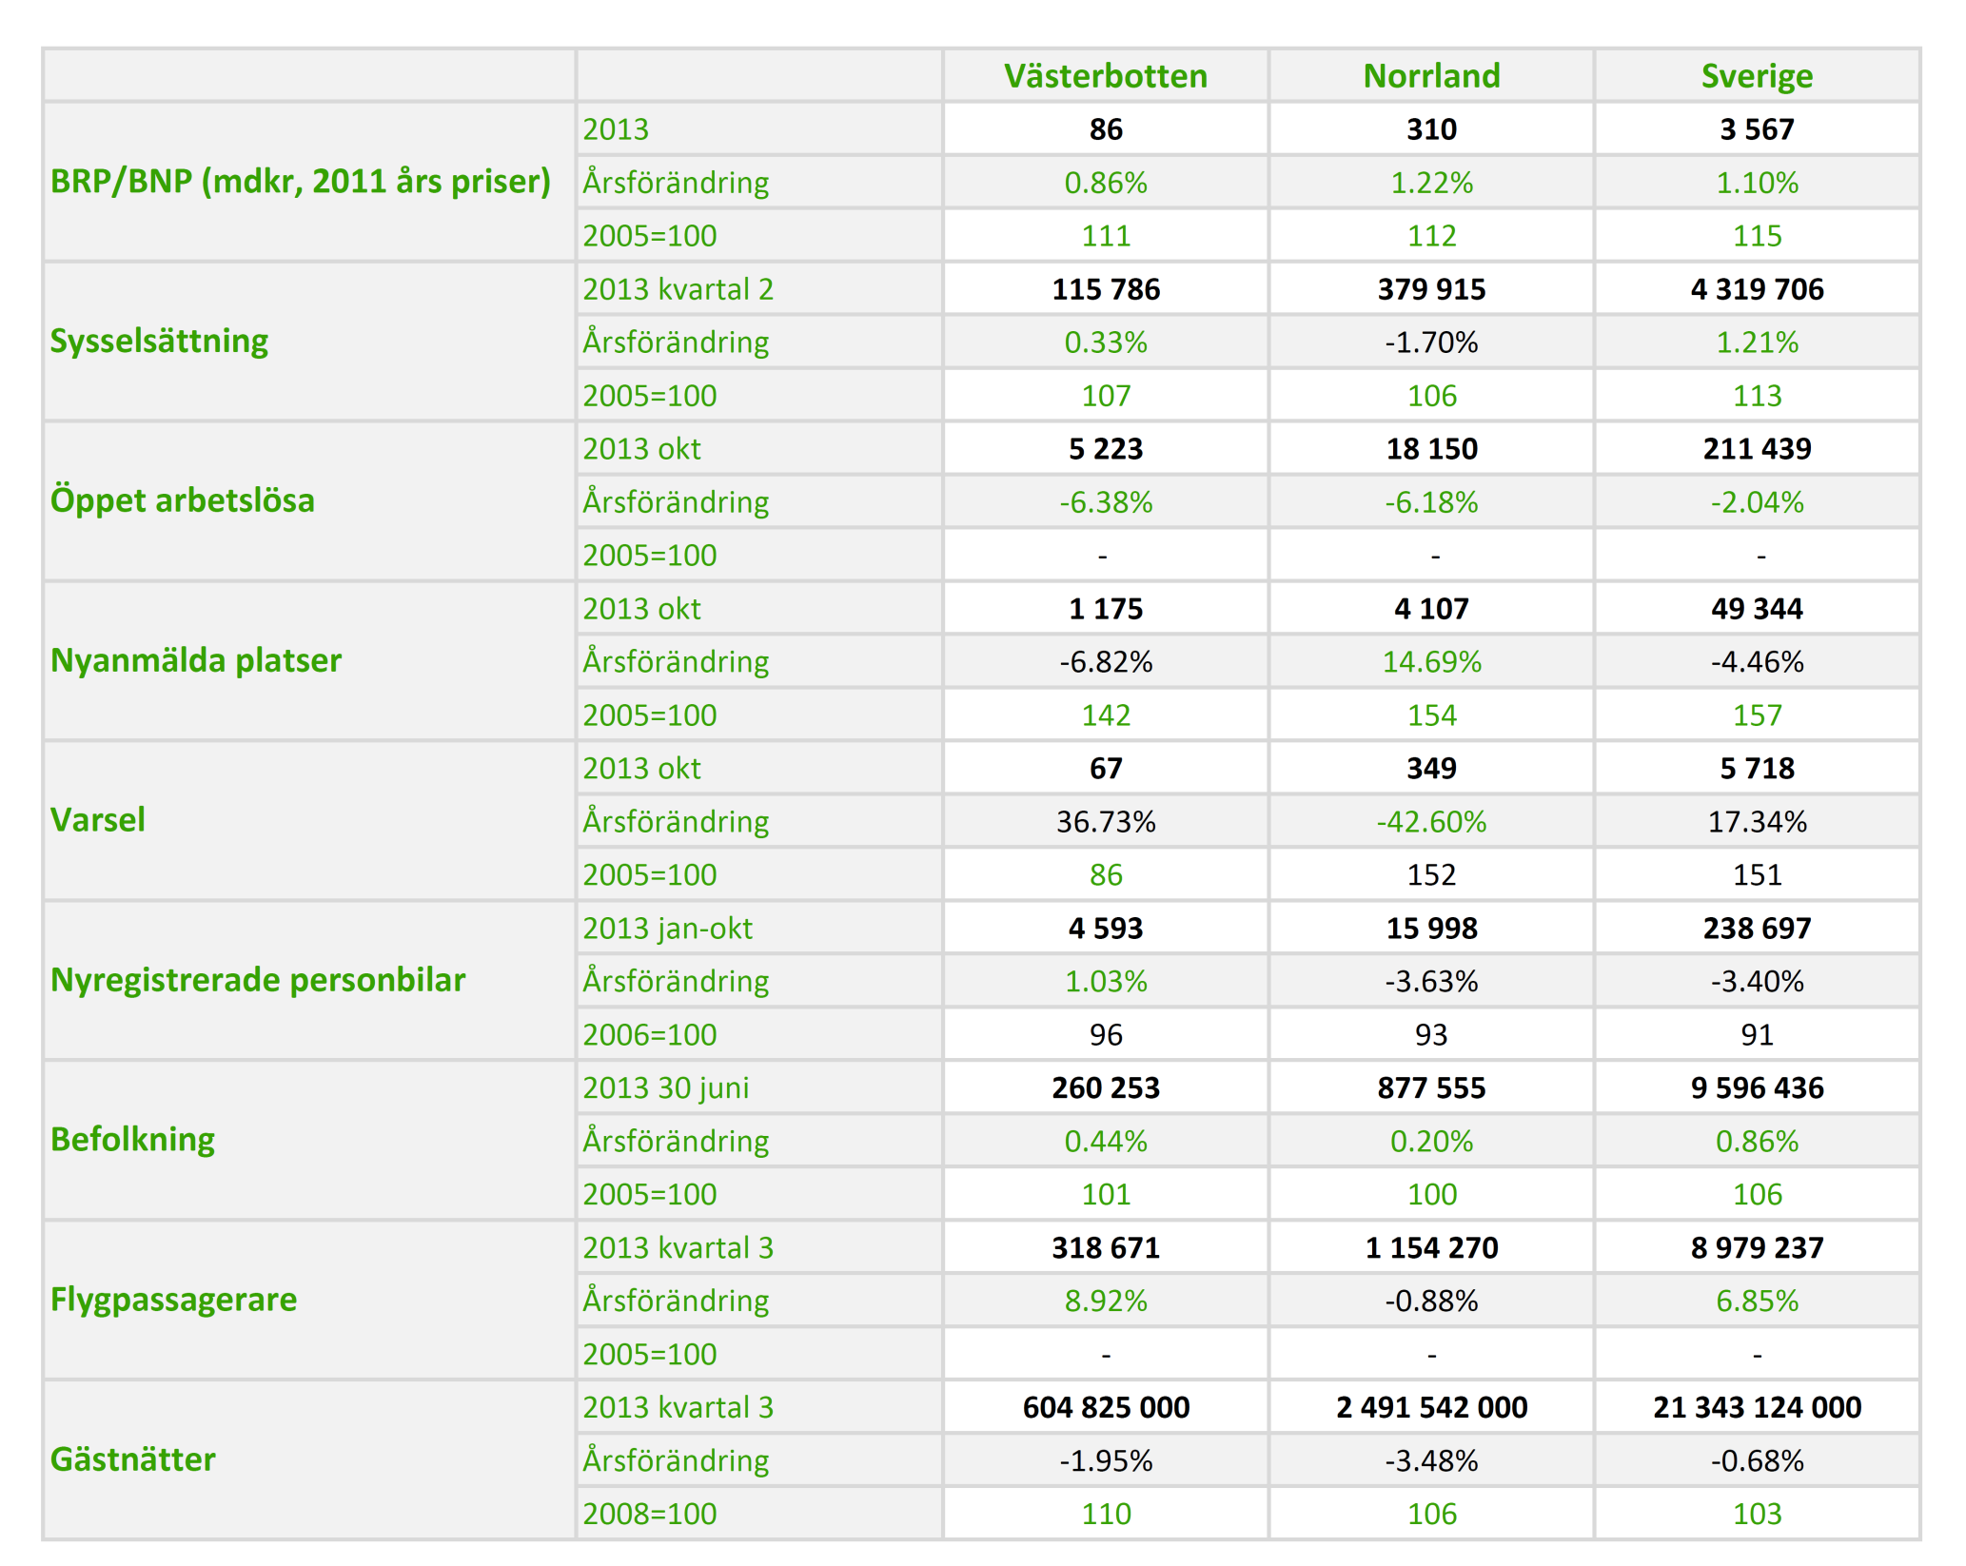The width and height of the screenshot is (1966, 1566).
Task: Click the Norrland column header
Action: 1431,76
